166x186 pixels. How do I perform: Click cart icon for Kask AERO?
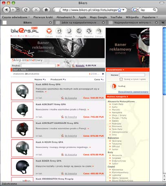click(x=62, y=98)
